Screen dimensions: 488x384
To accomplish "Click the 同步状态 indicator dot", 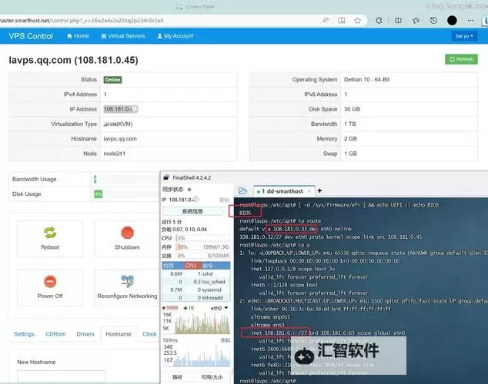I will tap(189, 190).
